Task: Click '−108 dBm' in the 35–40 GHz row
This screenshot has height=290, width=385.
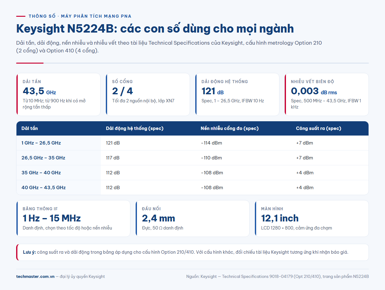Action: point(212,173)
